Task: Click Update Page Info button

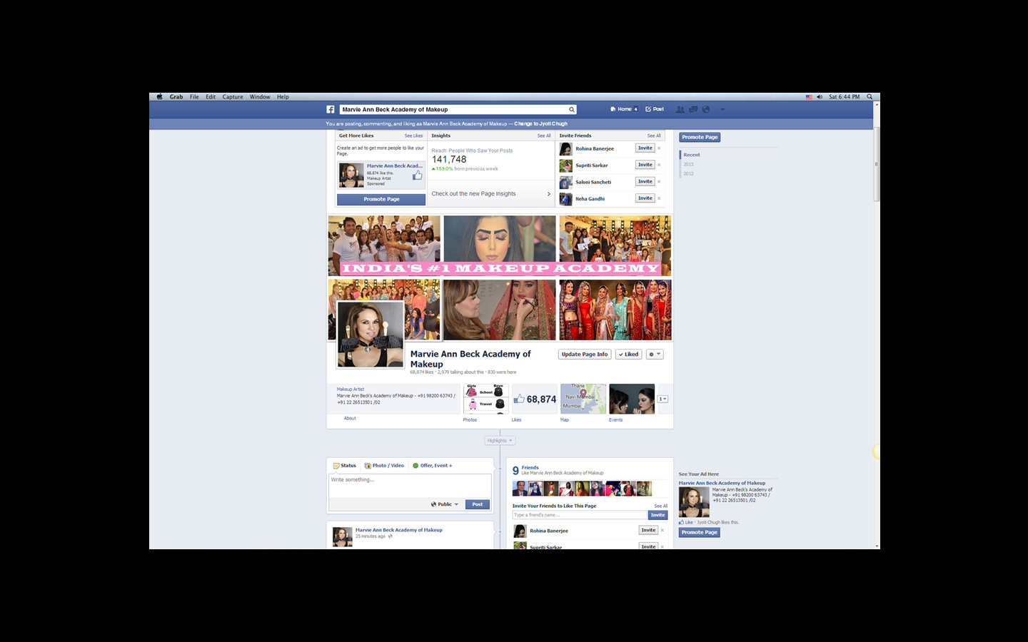Action: [585, 355]
